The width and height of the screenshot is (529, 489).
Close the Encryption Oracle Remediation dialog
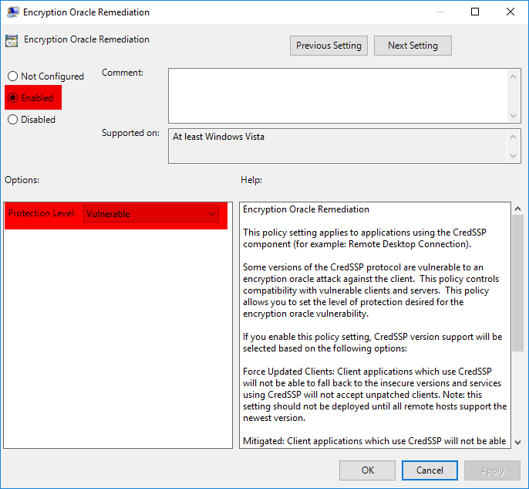[510, 12]
